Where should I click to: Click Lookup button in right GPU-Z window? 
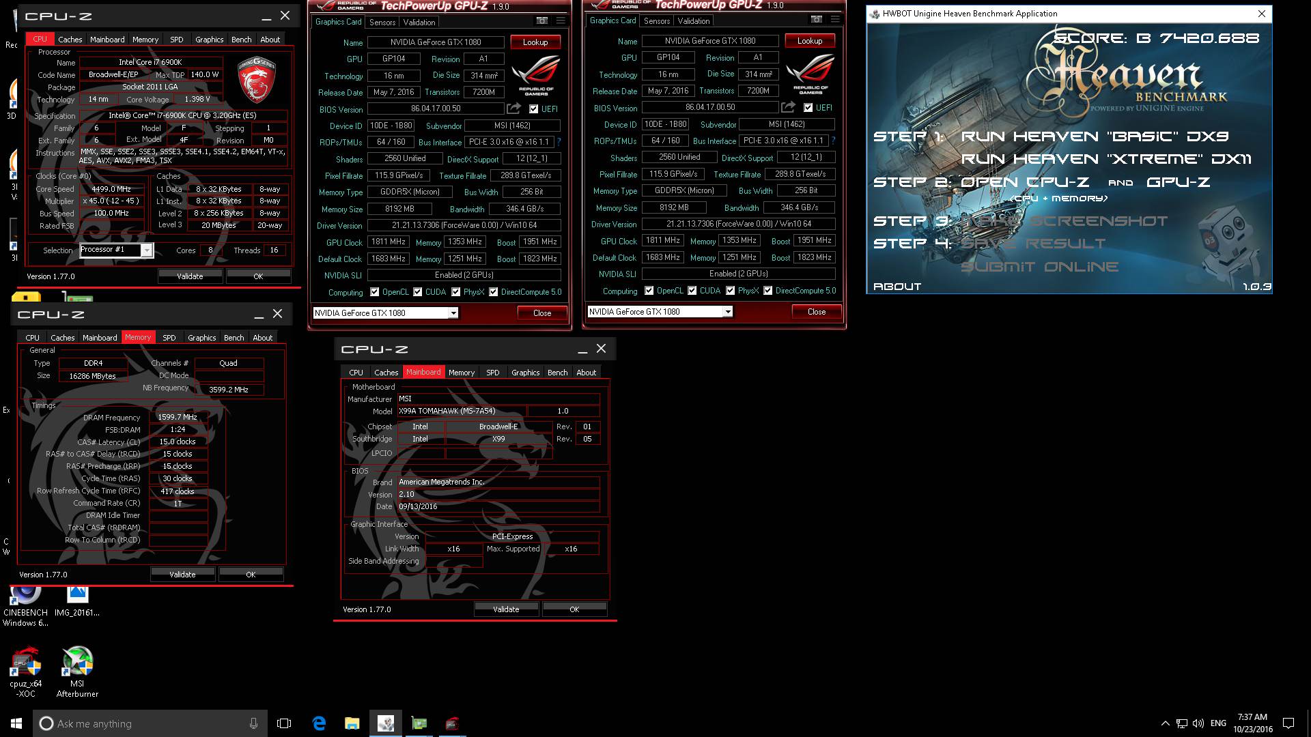pyautogui.click(x=810, y=41)
